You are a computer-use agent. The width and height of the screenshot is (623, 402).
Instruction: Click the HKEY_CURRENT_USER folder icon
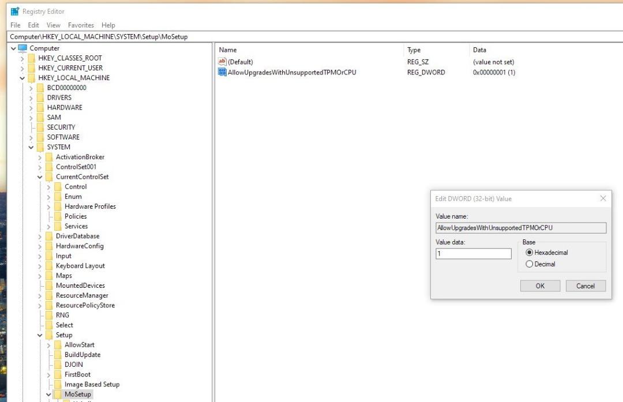coord(32,68)
